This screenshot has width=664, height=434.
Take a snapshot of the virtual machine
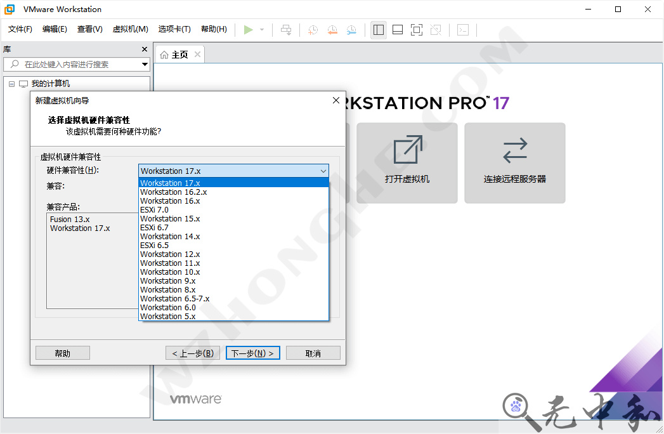click(312, 29)
